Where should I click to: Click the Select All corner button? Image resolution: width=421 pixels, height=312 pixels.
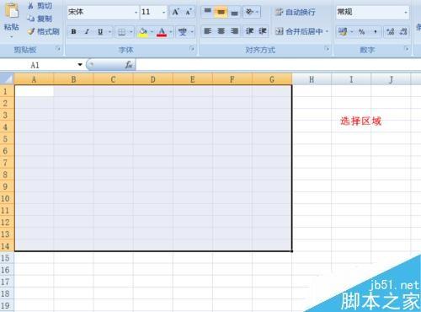click(7, 79)
